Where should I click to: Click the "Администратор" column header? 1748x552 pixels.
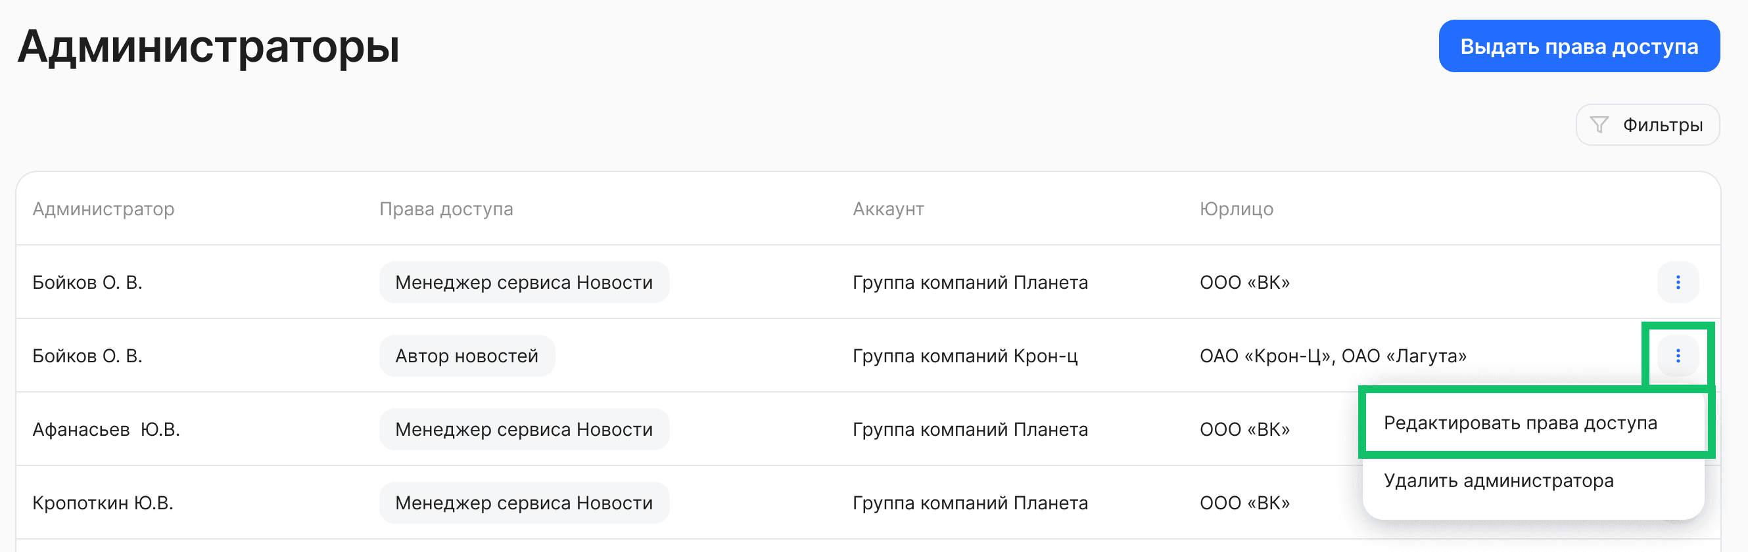[105, 209]
